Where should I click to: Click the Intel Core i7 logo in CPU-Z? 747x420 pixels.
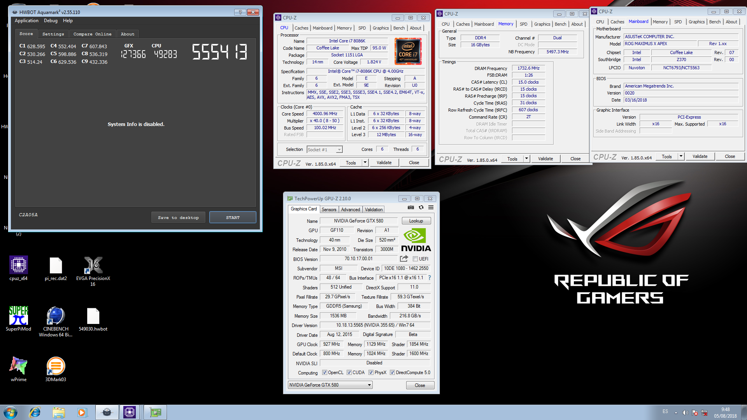click(x=408, y=51)
